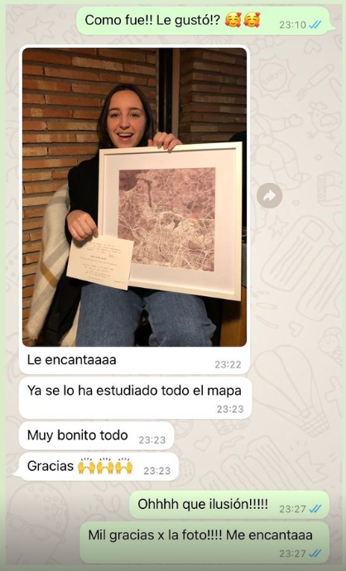The image size is (346, 571).
Task: Select the 'Gracias' message with raised hands
Action: pyautogui.click(x=96, y=467)
